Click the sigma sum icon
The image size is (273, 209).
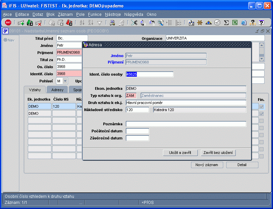(x=226, y=23)
